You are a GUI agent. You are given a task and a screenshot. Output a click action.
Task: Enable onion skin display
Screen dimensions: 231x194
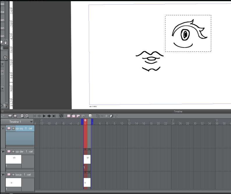[x=90, y=116]
